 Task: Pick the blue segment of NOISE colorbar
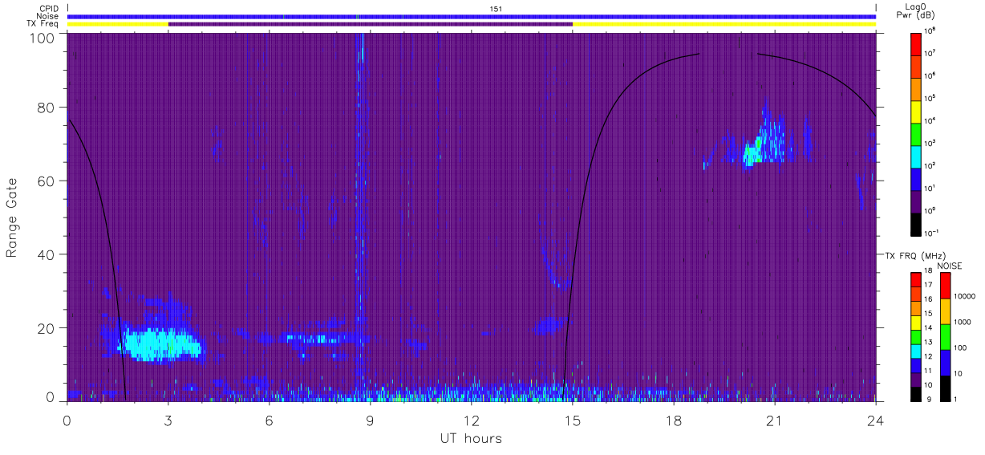(946, 362)
